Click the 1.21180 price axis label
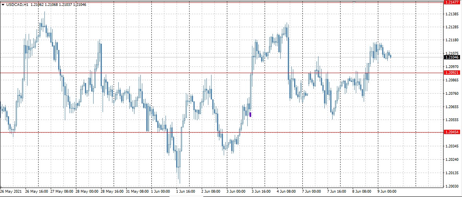The image size is (462, 197). (x=452, y=40)
